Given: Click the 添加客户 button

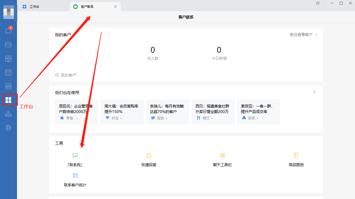Looking at the screenshot, I should (66, 75).
